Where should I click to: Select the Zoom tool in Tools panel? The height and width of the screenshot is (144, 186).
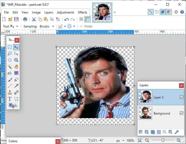point(16,60)
